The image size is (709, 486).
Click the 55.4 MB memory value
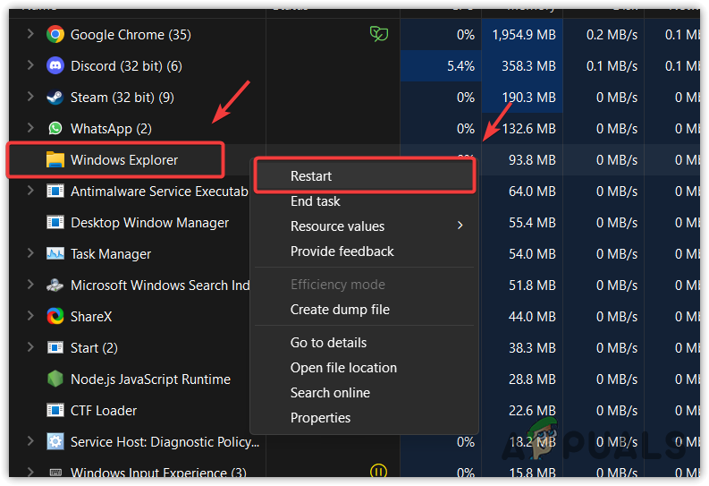[x=532, y=222]
